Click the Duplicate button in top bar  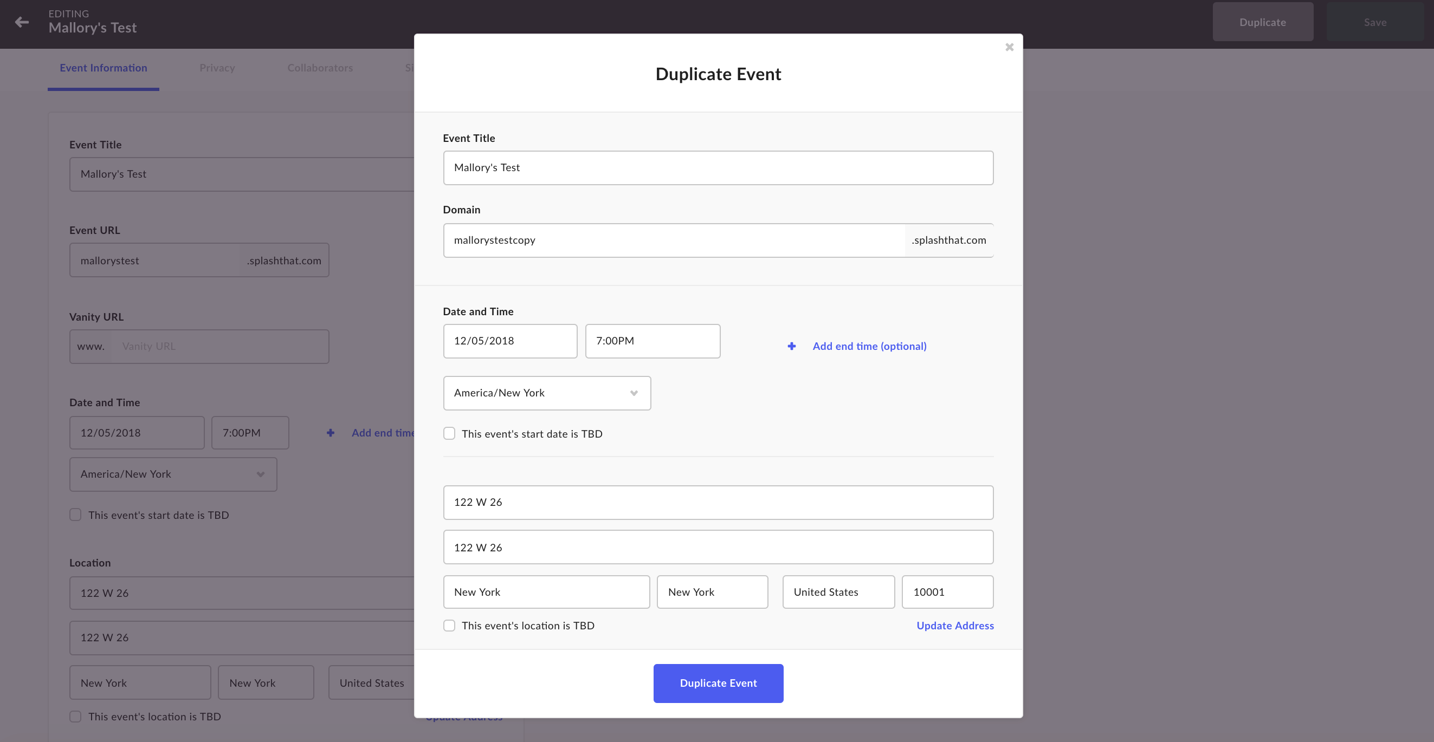(1263, 22)
